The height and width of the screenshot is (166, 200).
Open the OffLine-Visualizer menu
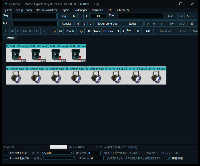tap(46, 10)
